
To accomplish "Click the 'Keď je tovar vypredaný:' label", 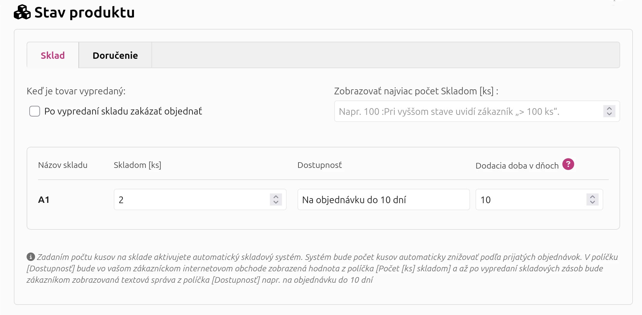I will 76,91.
